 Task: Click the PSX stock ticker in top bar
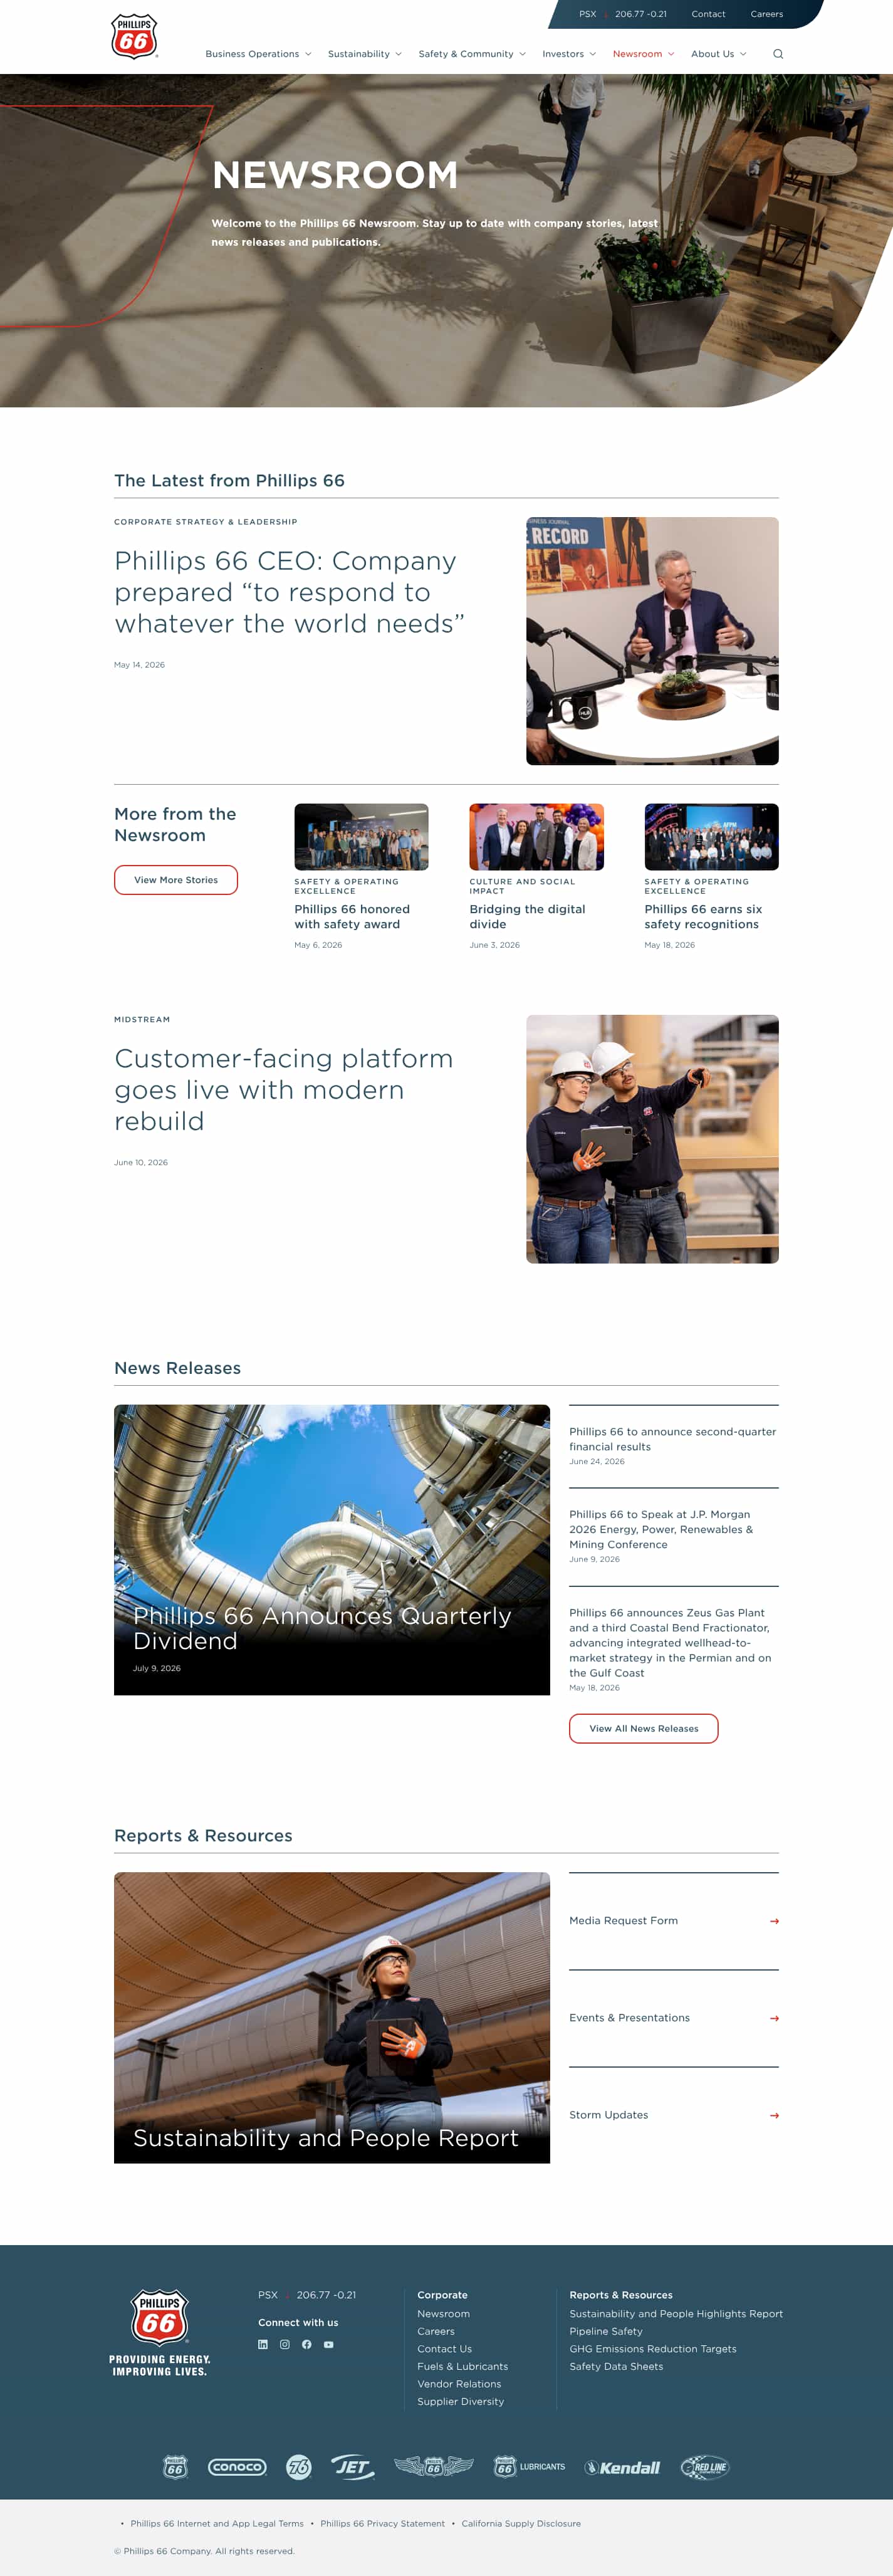coord(623,14)
